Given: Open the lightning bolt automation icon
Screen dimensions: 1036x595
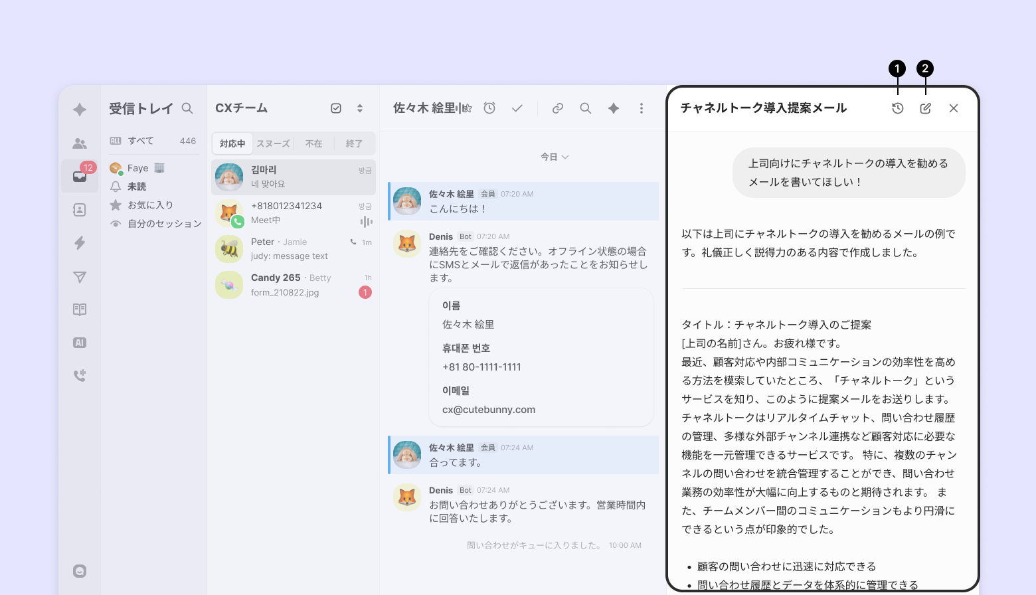Looking at the screenshot, I should (x=80, y=243).
